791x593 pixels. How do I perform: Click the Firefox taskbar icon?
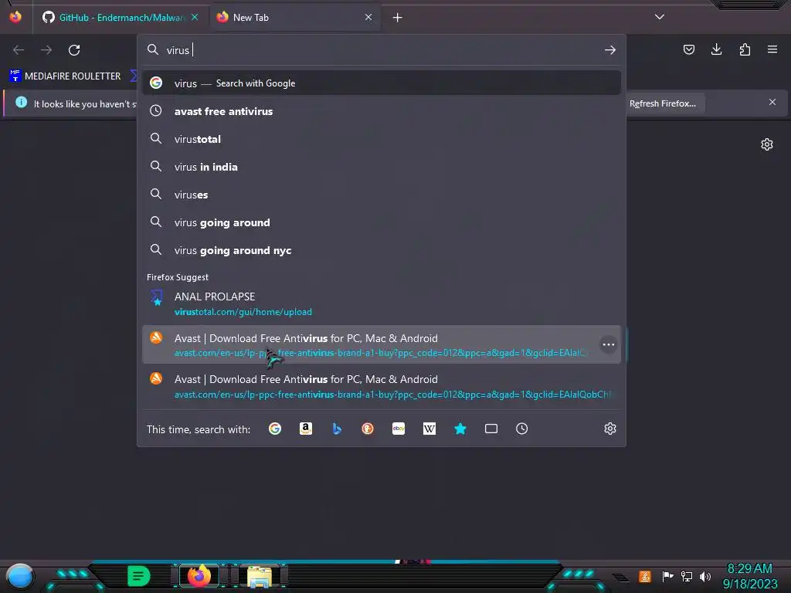coord(199,576)
